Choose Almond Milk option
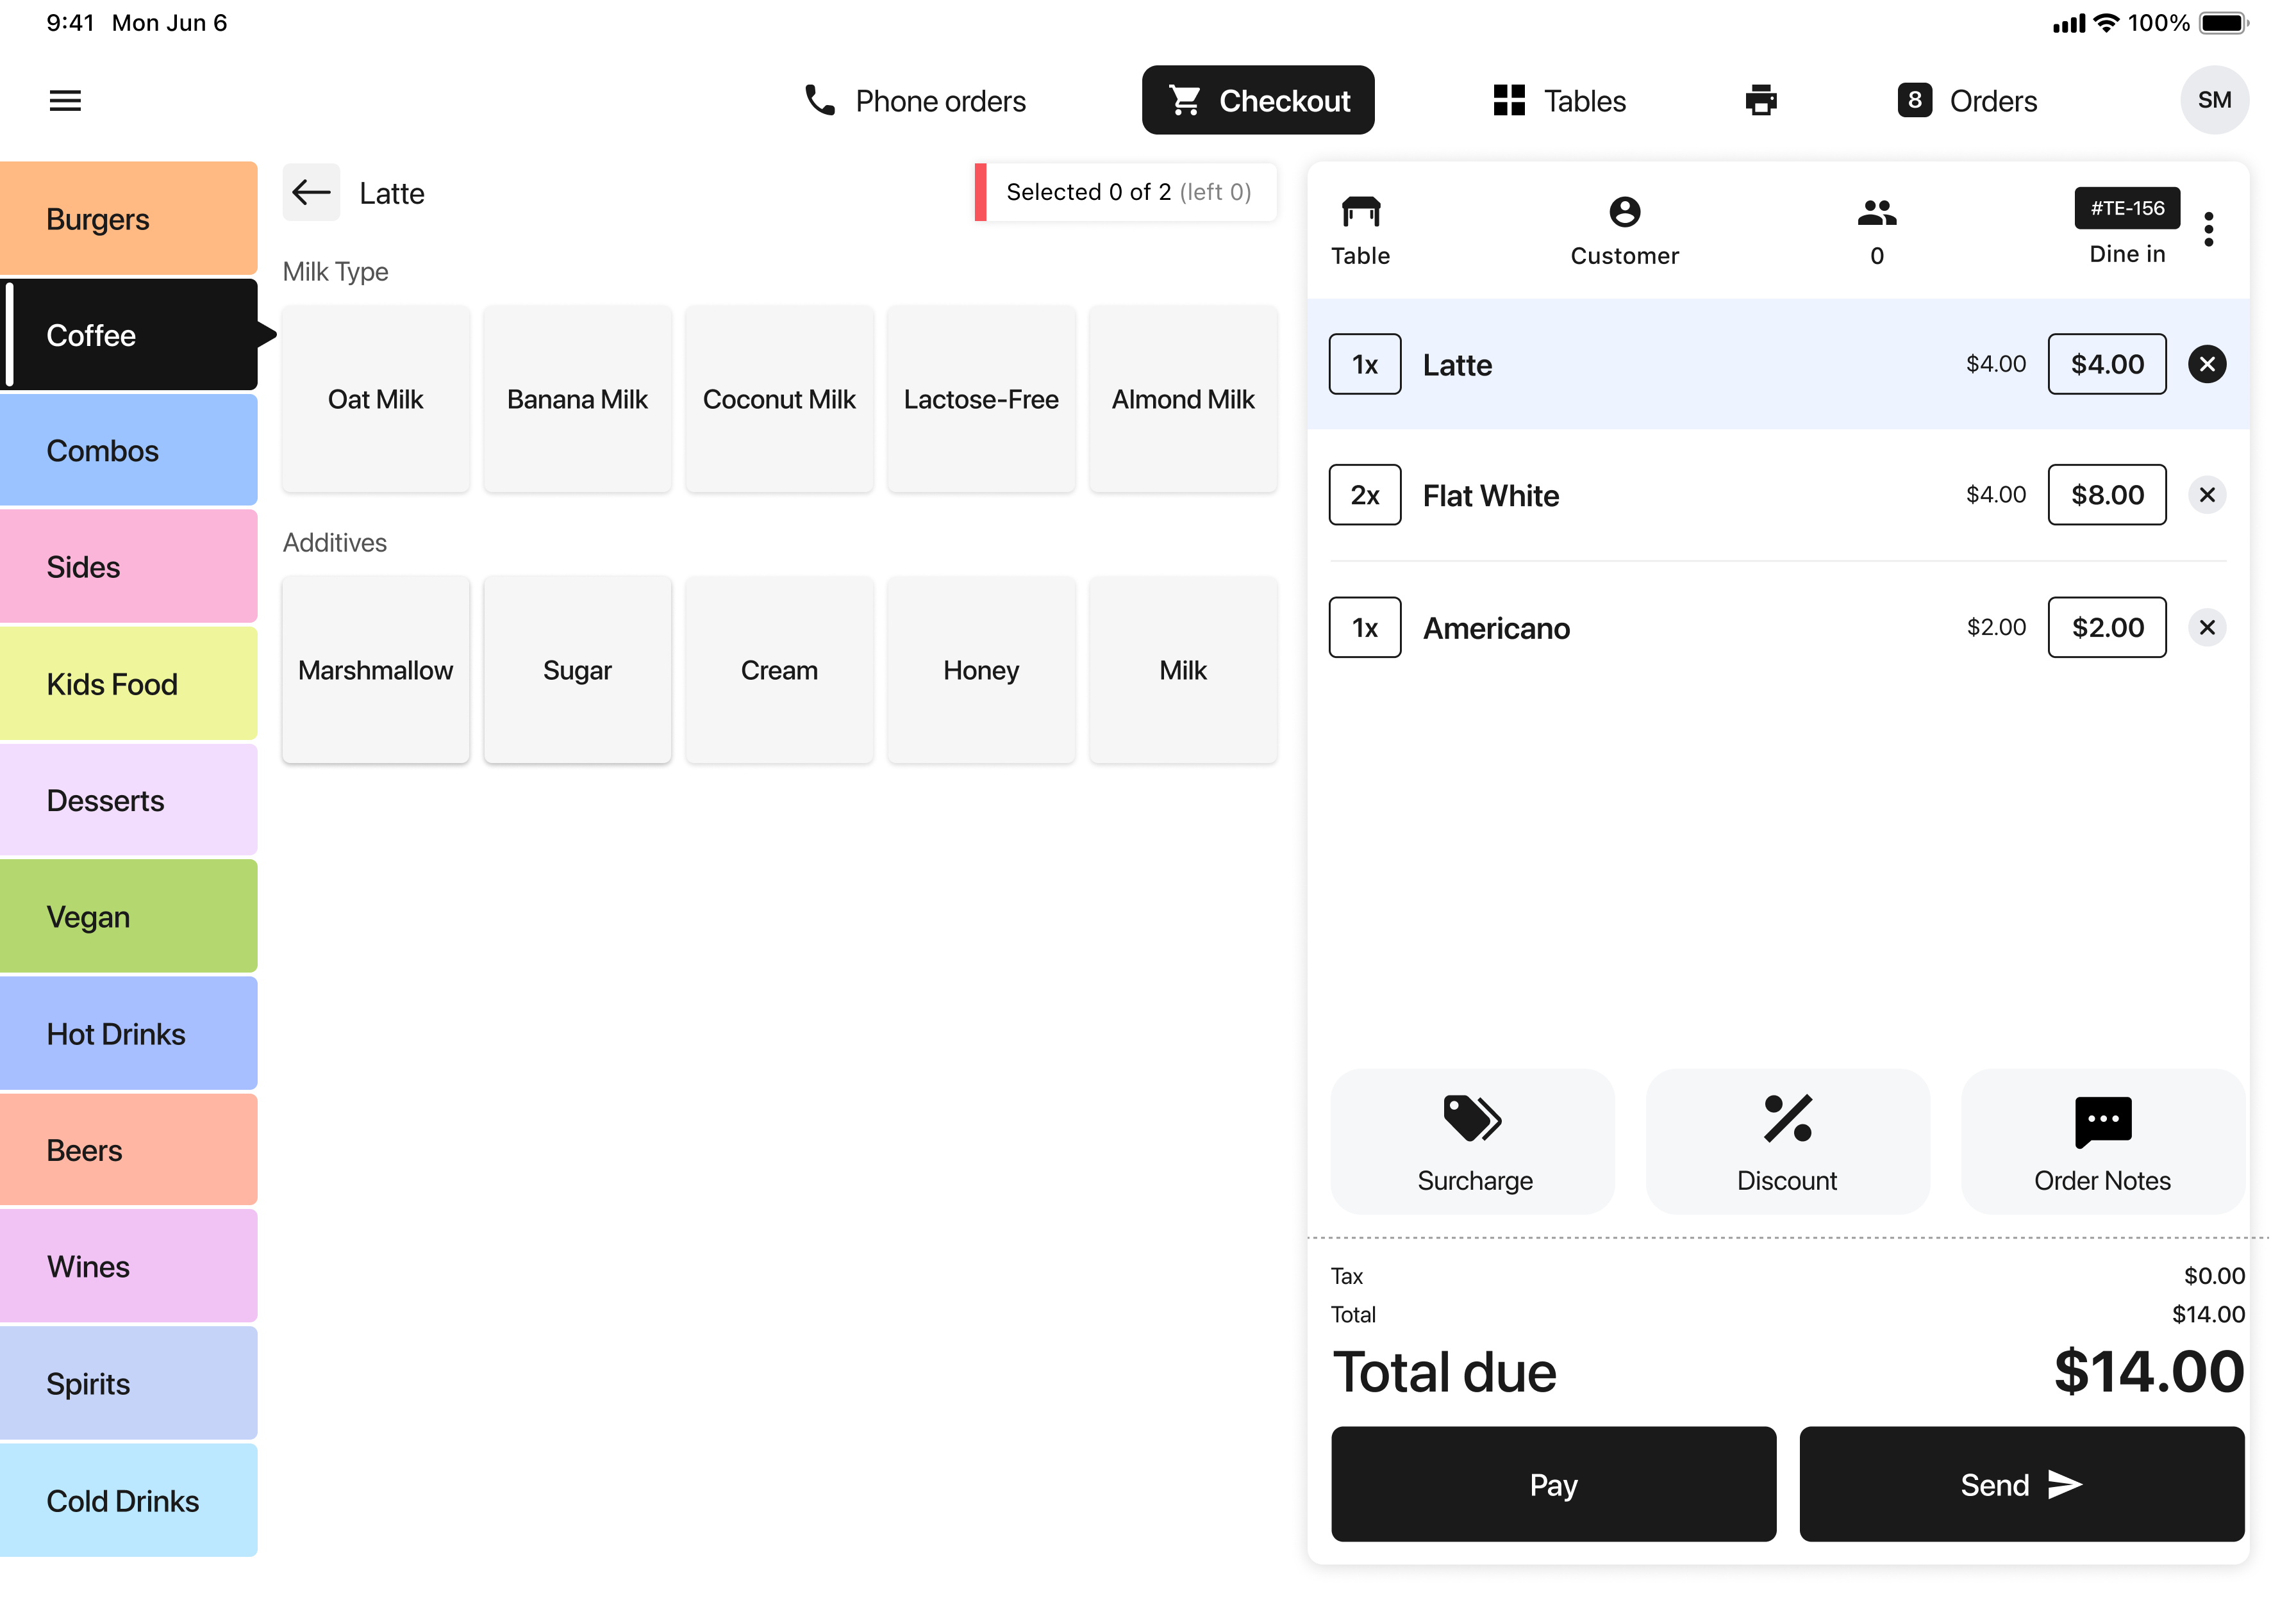Viewport: 2296px width, 1603px height. pyautogui.click(x=1184, y=399)
